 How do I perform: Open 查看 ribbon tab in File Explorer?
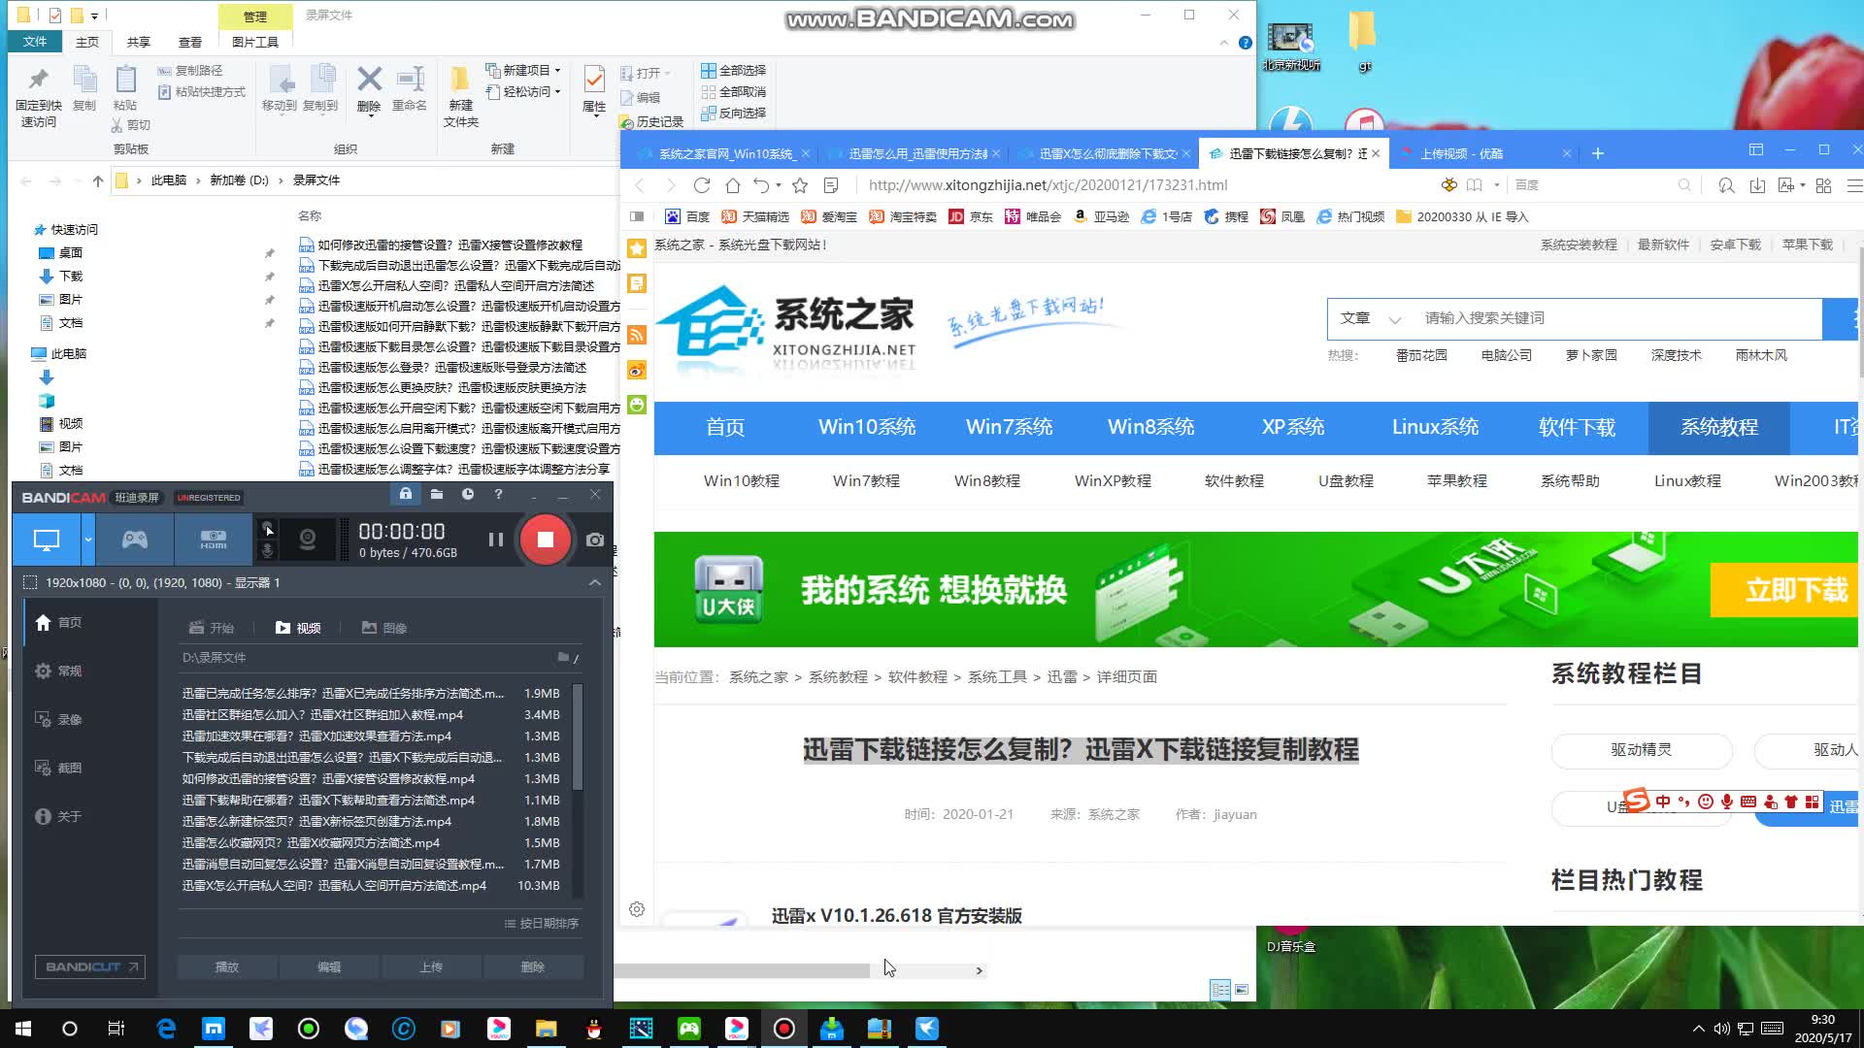click(190, 42)
